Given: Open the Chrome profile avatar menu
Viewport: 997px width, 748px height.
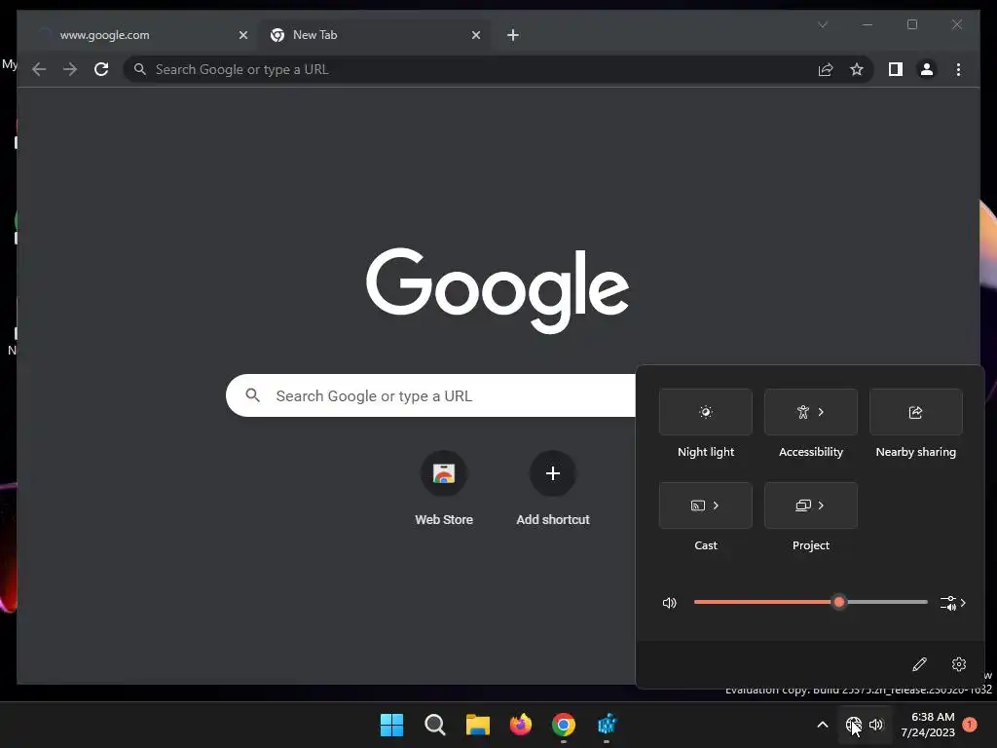Looking at the screenshot, I should pos(927,69).
